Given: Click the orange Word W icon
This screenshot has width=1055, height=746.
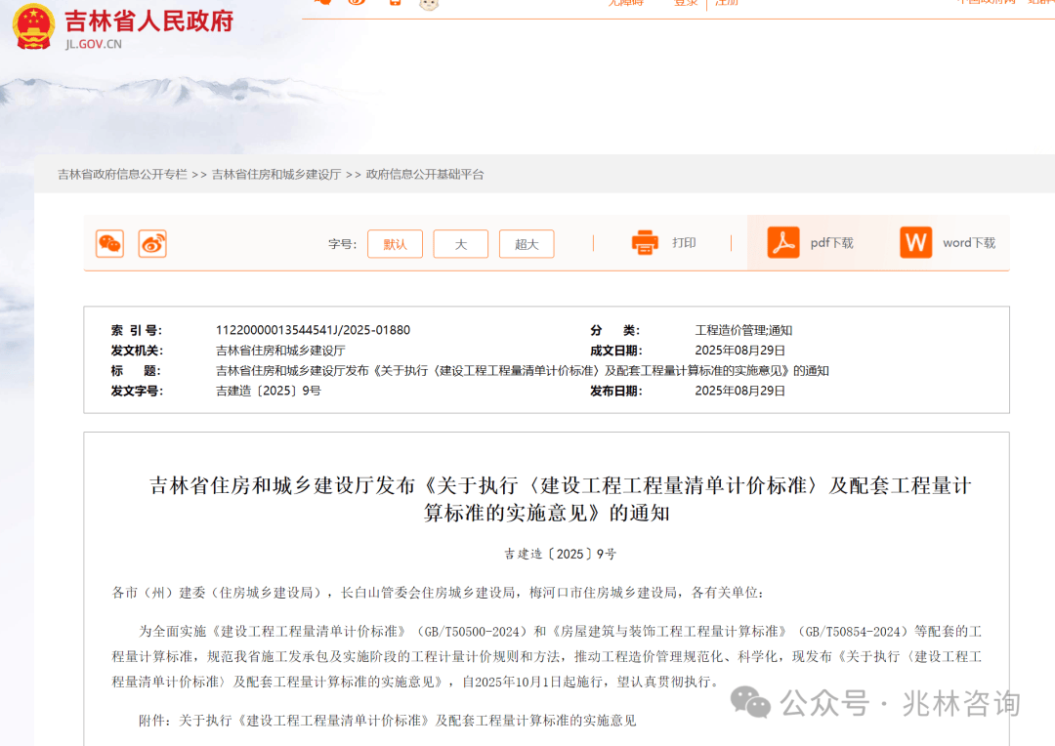Looking at the screenshot, I should [x=915, y=243].
